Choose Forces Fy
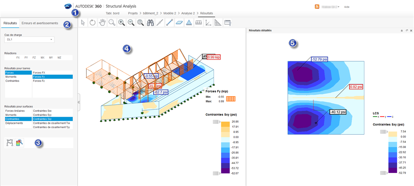Viewport: 414px width, 186px height. (52, 77)
